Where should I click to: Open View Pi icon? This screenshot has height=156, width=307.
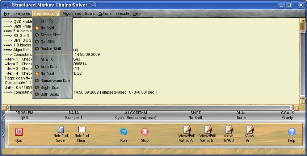click(x=249, y=130)
